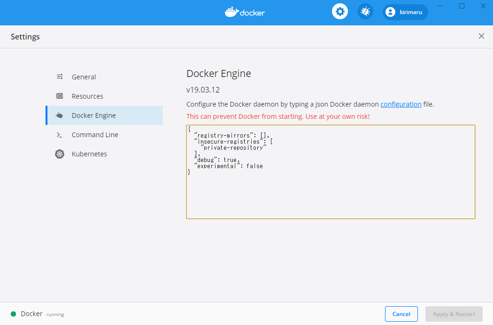Open the Resources settings tab

(x=104, y=96)
